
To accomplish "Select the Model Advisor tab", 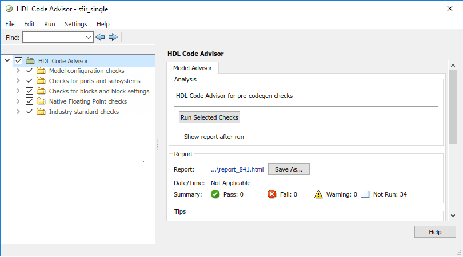I will [x=193, y=68].
